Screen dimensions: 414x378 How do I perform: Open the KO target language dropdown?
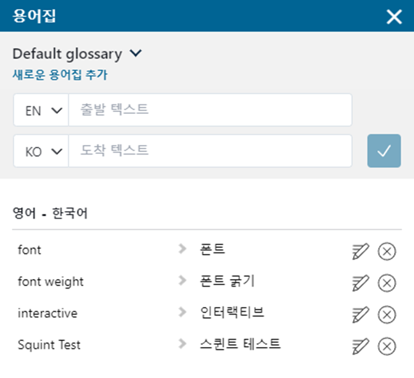point(41,151)
